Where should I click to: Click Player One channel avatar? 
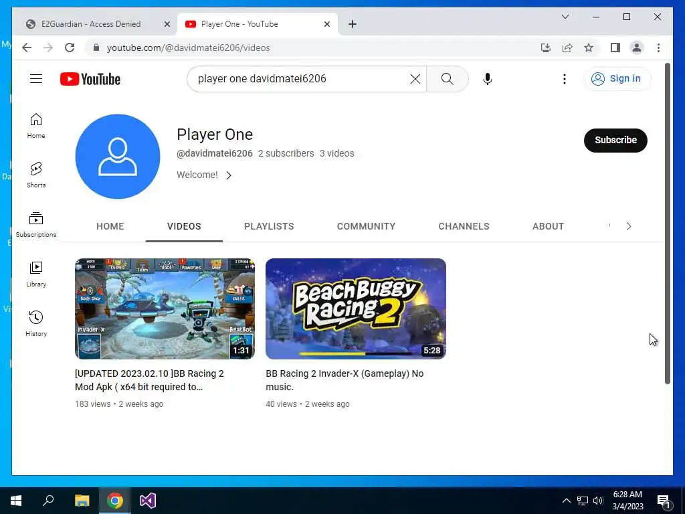[x=118, y=157]
